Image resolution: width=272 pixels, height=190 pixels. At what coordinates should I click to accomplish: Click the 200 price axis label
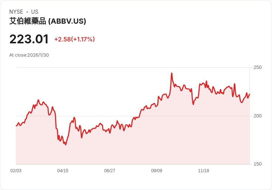pyautogui.click(x=258, y=116)
